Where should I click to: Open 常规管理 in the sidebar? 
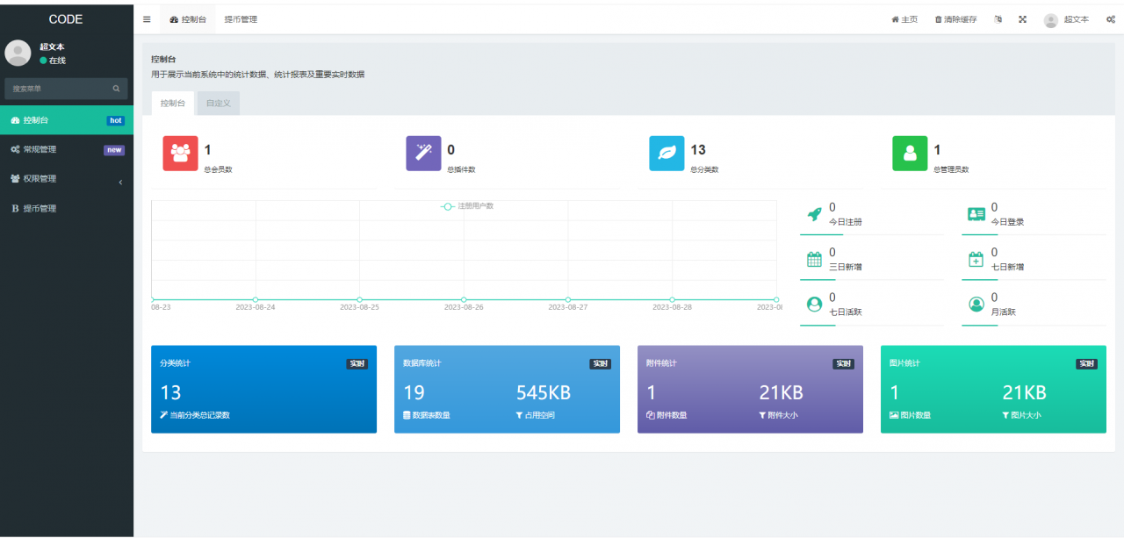coord(67,149)
